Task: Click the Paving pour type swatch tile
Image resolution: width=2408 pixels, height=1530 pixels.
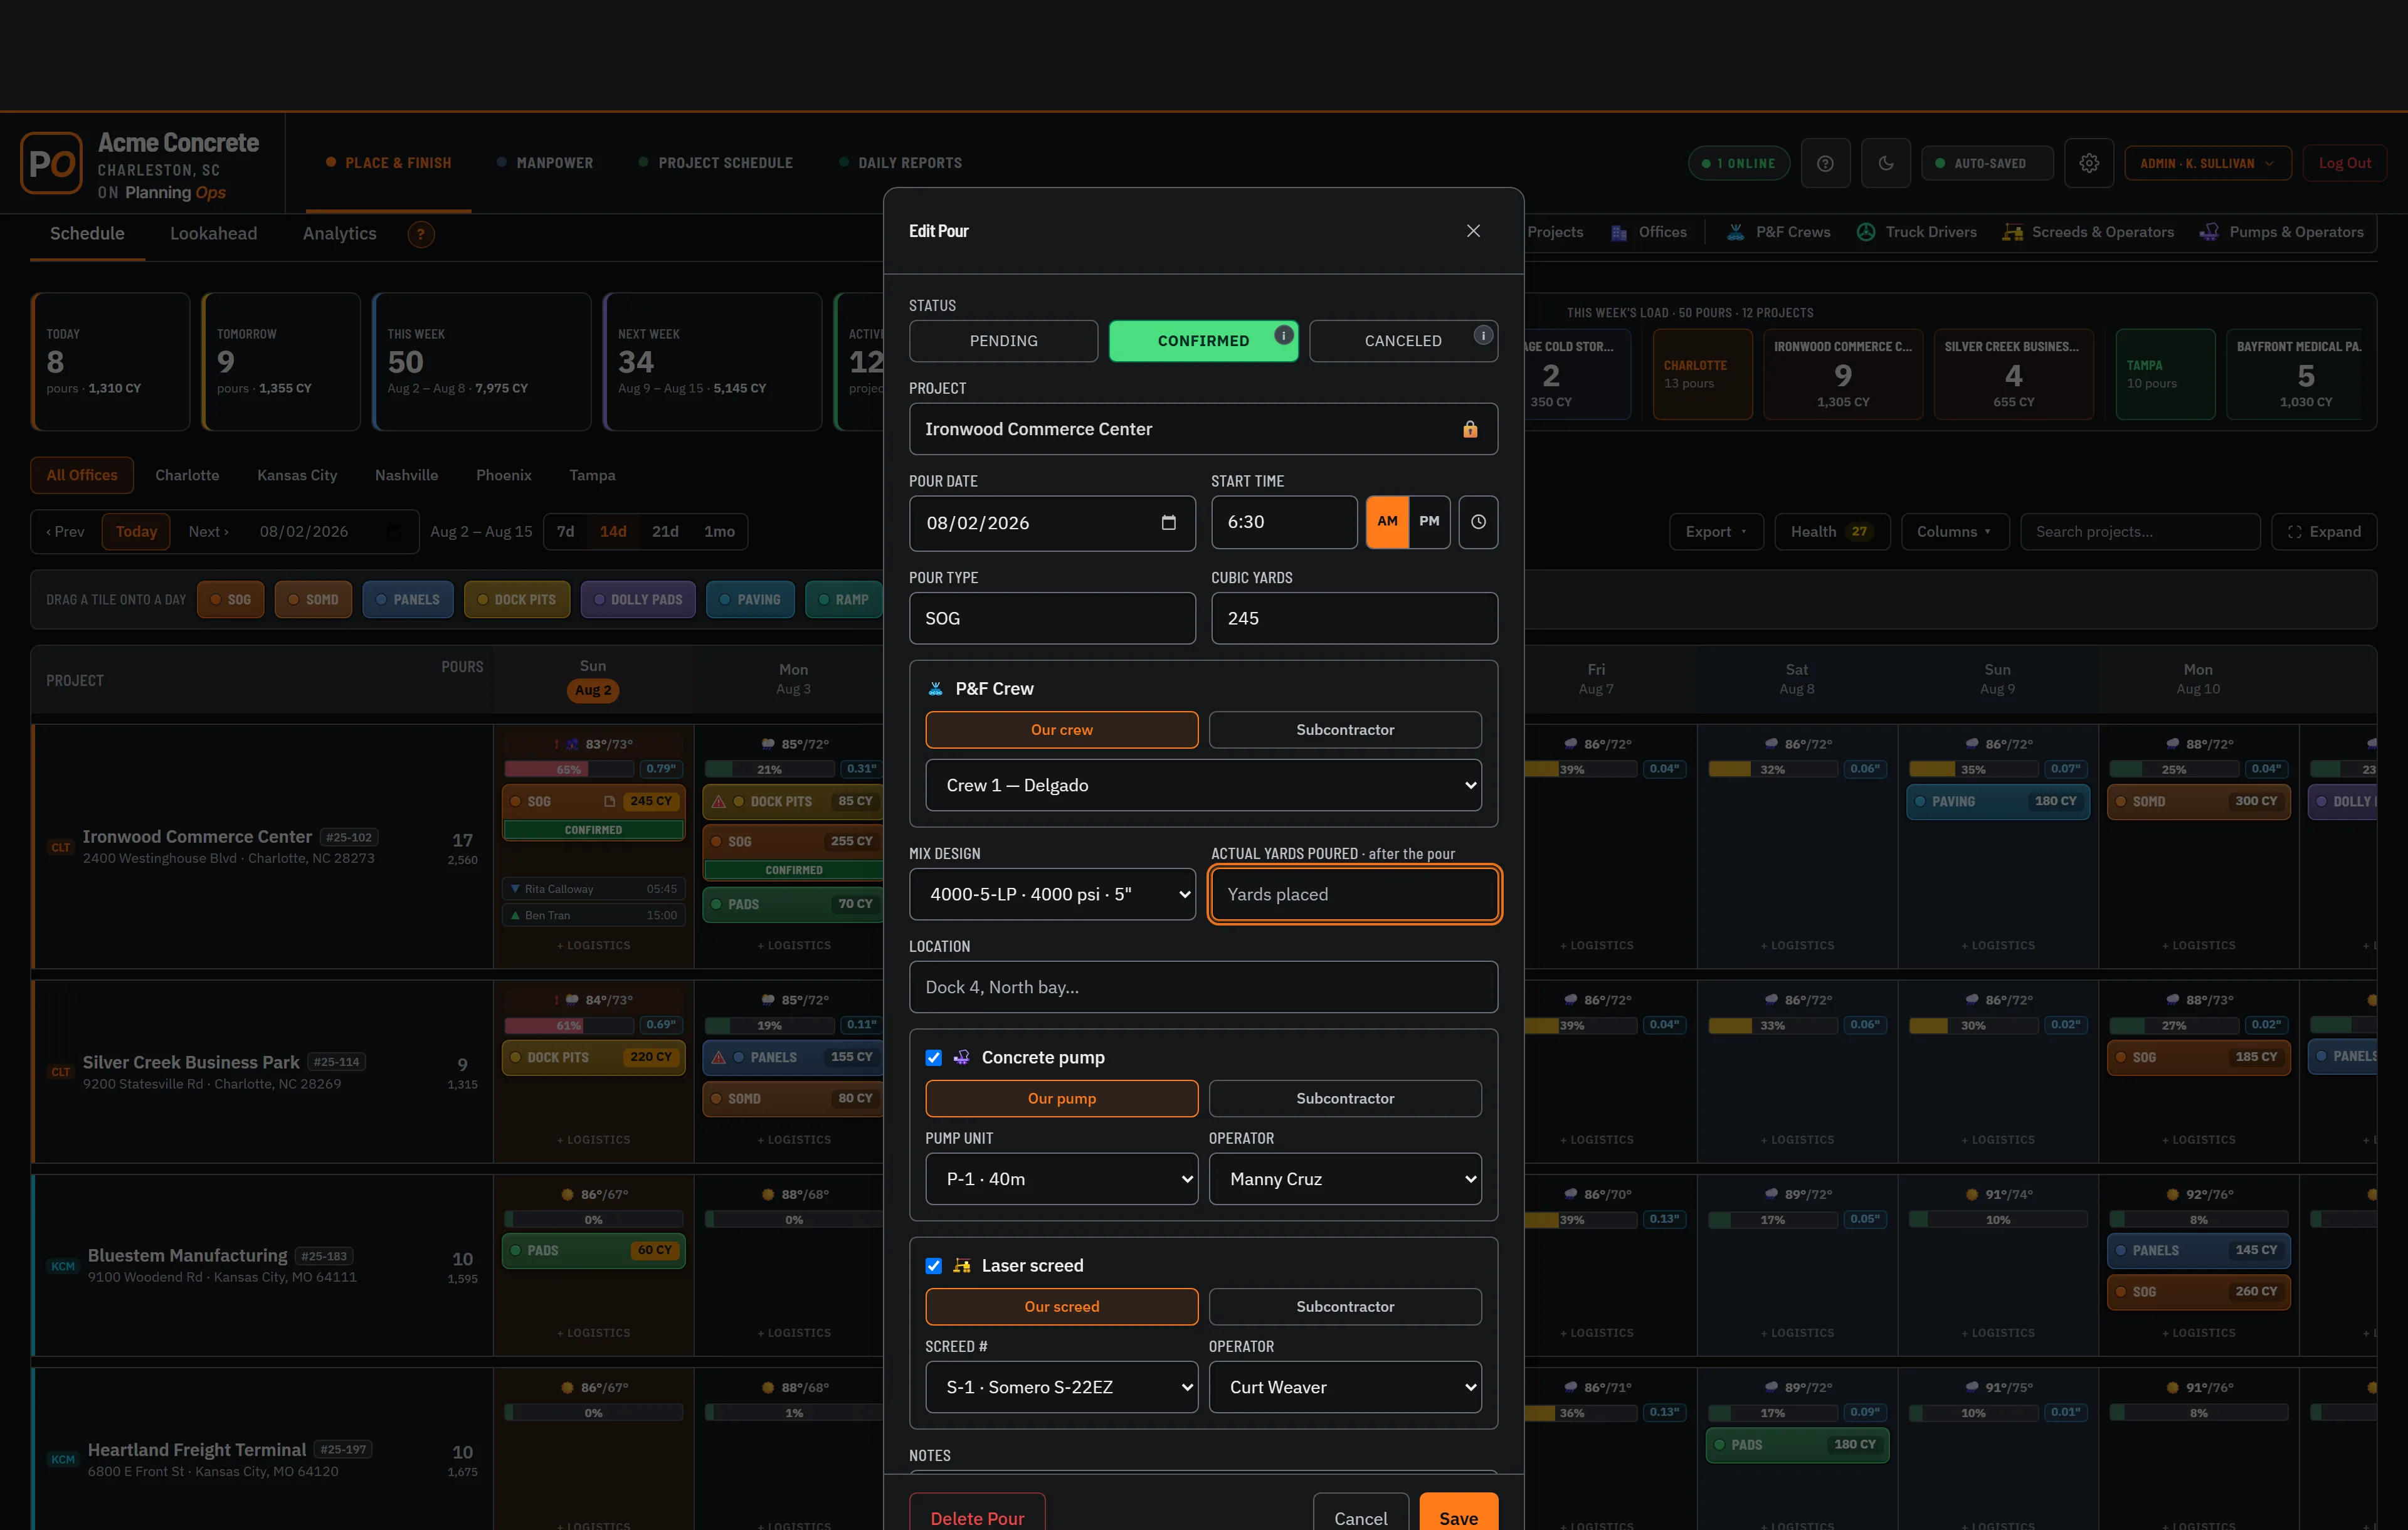Action: pyautogui.click(x=750, y=600)
